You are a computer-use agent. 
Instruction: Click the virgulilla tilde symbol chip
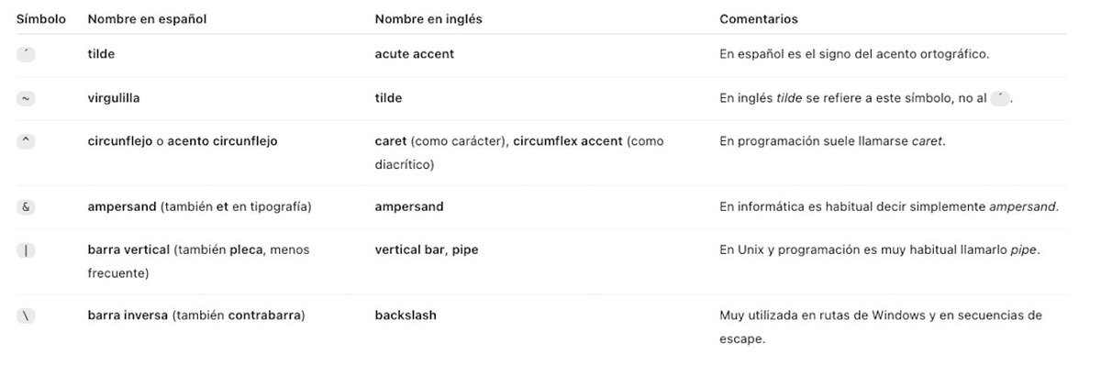pos(26,98)
